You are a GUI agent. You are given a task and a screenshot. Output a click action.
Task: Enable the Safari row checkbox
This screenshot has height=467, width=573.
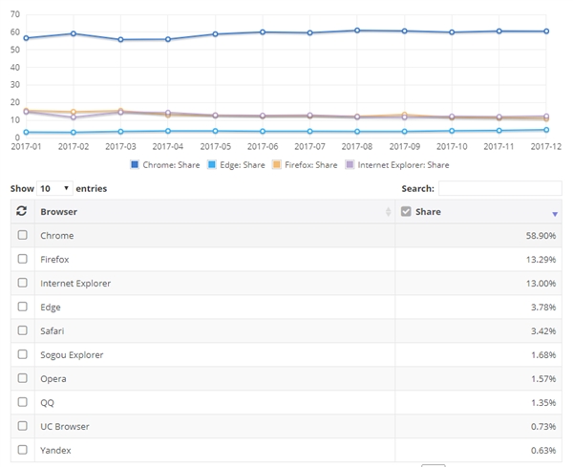(x=22, y=330)
